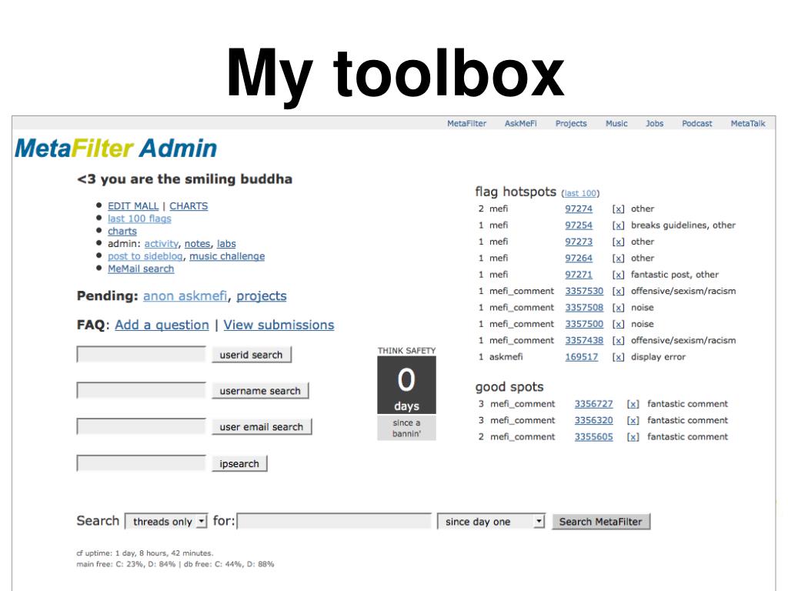Open flagged mefi post 97273
Viewport: 788px width, 591px height.
click(x=579, y=242)
